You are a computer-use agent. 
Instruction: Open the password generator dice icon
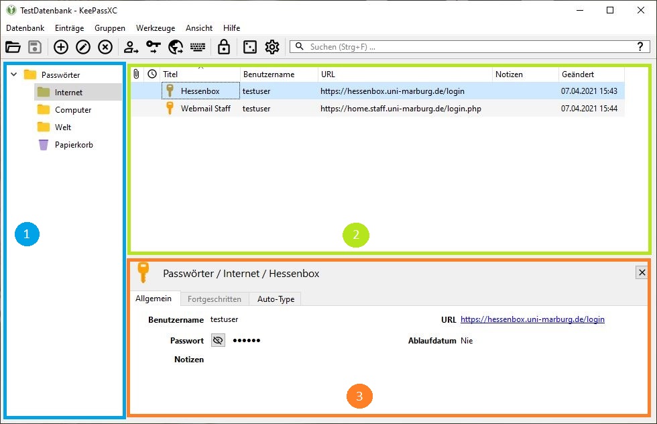tap(250, 47)
